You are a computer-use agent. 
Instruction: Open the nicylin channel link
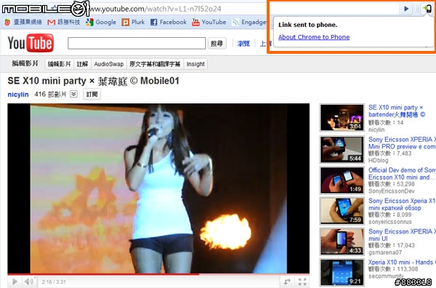[18, 95]
